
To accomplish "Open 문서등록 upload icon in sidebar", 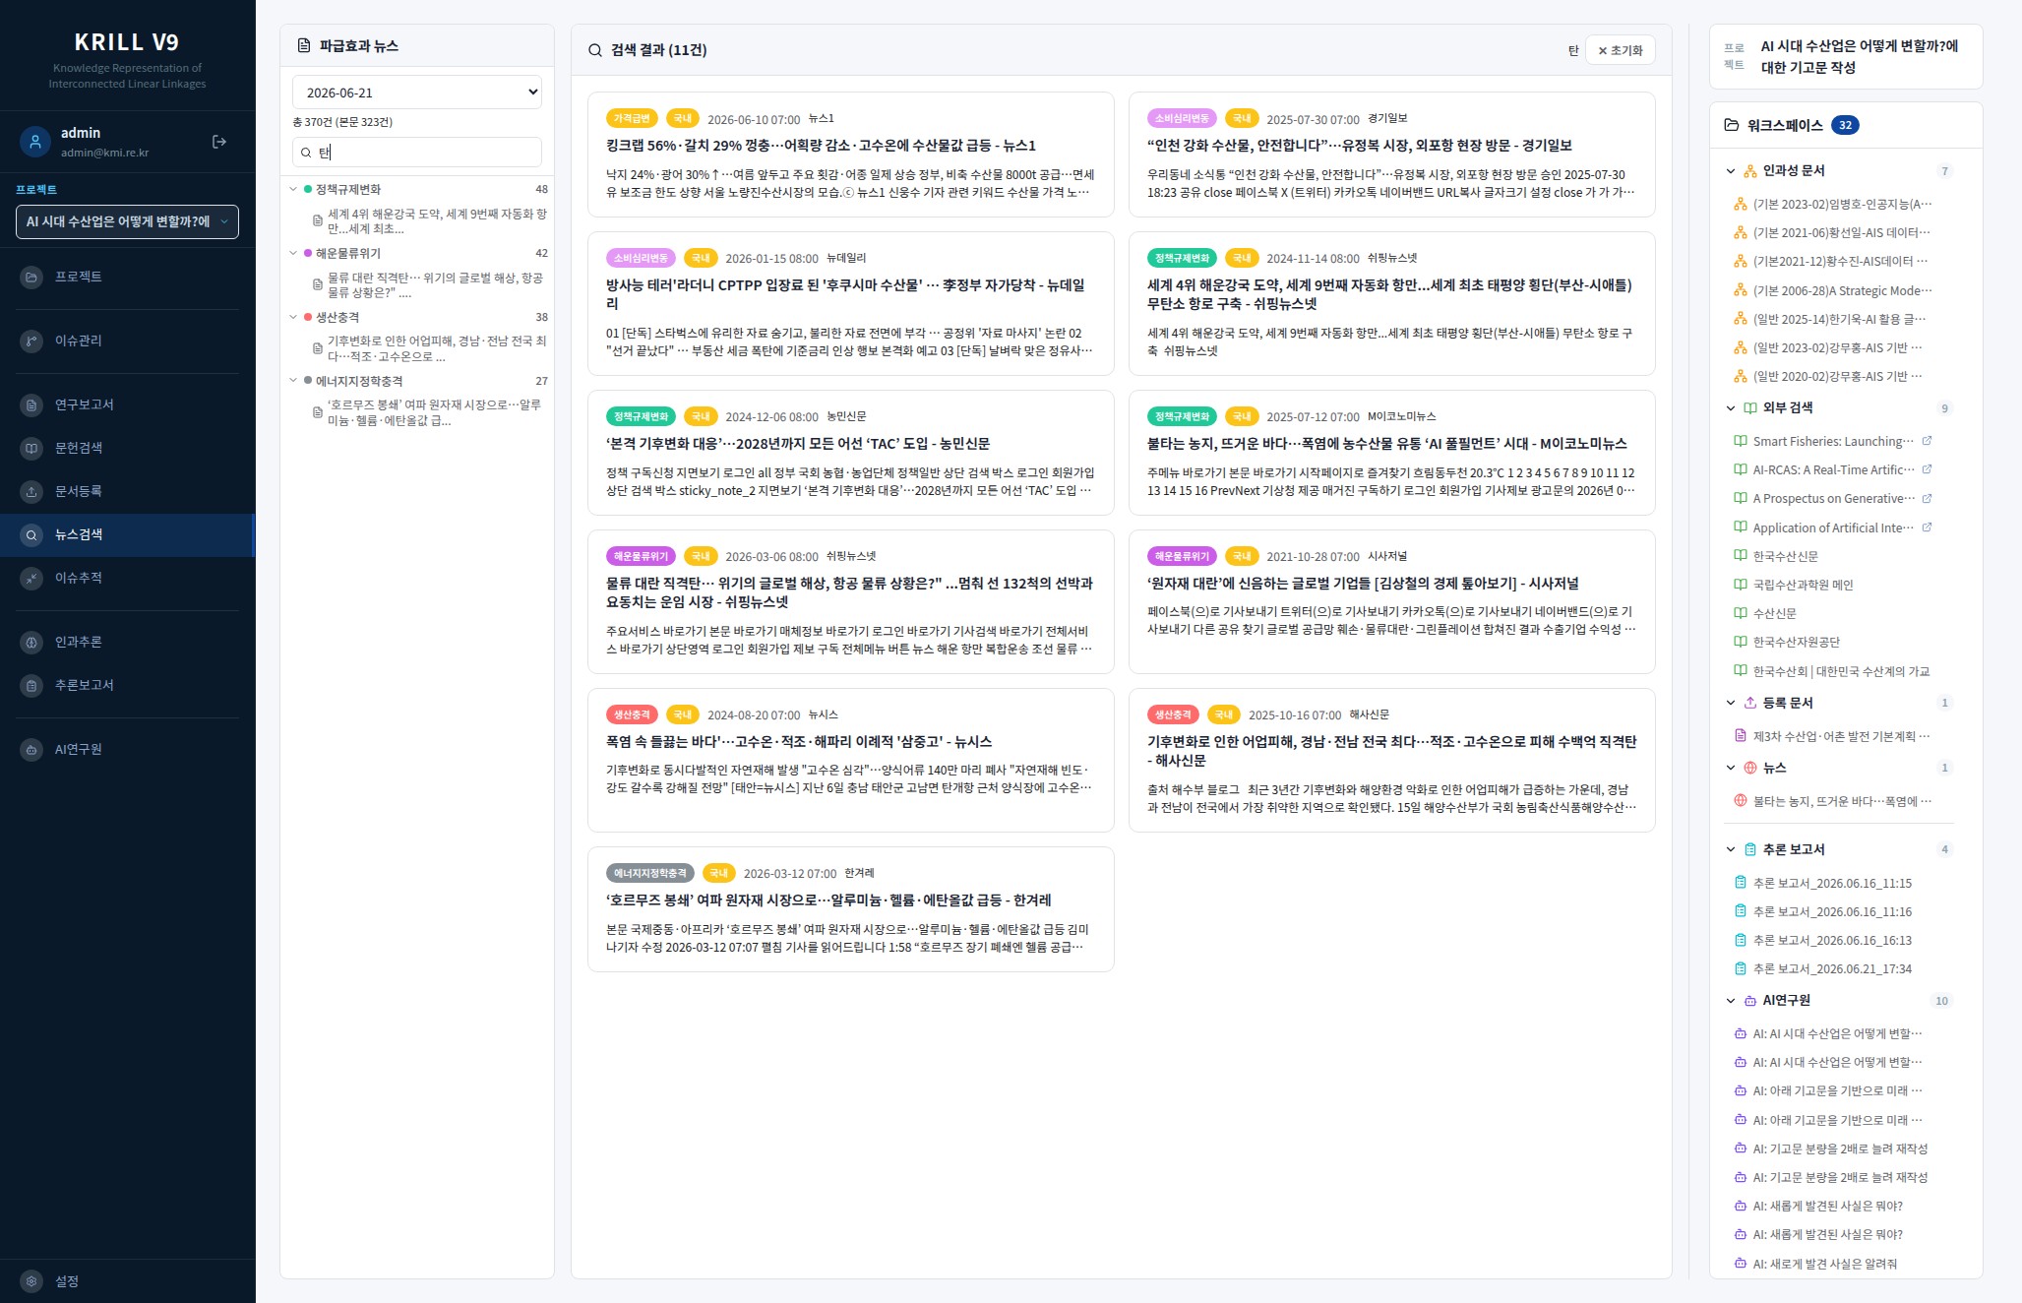I will (x=31, y=491).
